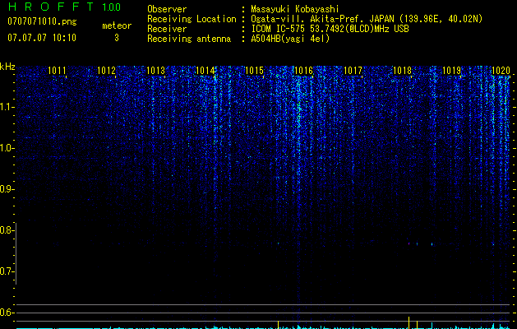The height and width of the screenshot is (329, 517).
Task: Click the Ogata-vill. Akita-Pref. JAPAN location text
Action: (x=367, y=19)
